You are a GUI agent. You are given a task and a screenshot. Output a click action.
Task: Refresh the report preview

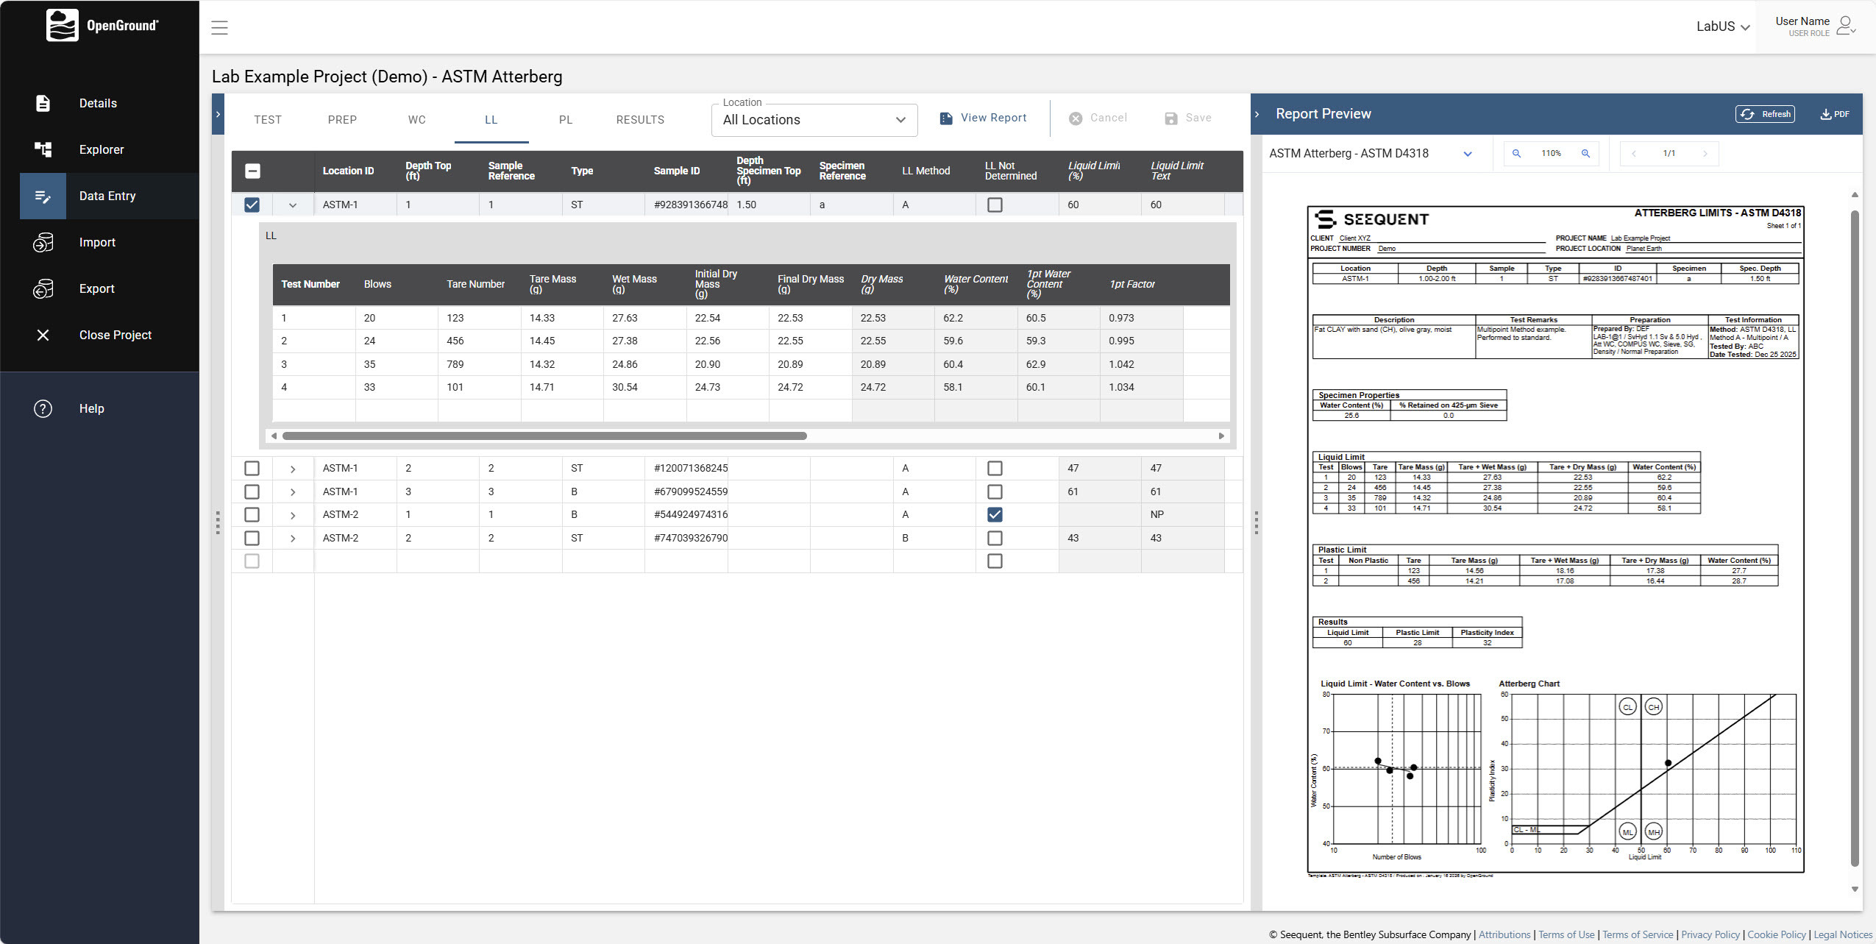click(x=1764, y=113)
